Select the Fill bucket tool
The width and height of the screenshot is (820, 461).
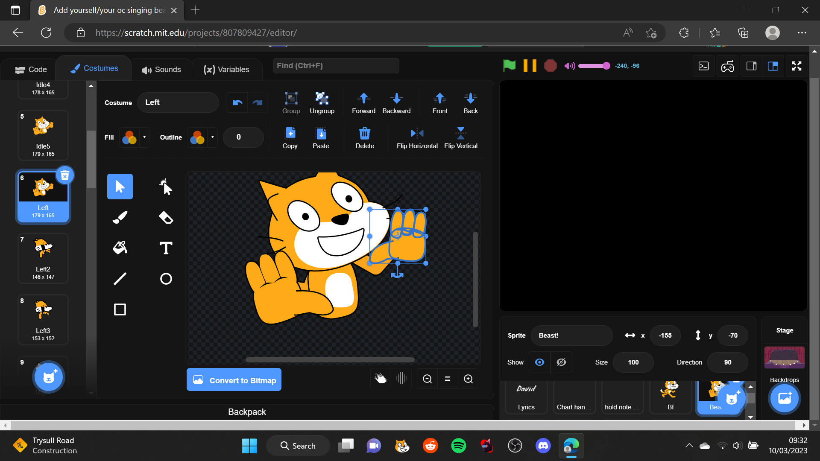tap(120, 248)
